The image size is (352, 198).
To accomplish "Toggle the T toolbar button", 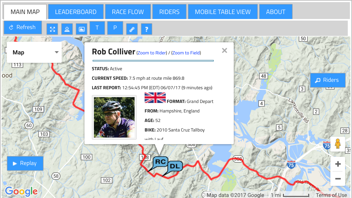I will click(97, 28).
